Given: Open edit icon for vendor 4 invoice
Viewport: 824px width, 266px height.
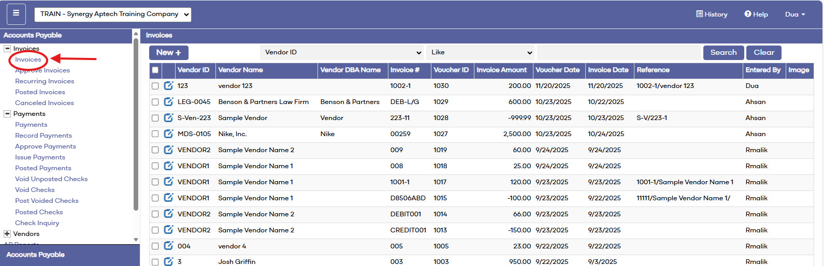Looking at the screenshot, I should 169,246.
